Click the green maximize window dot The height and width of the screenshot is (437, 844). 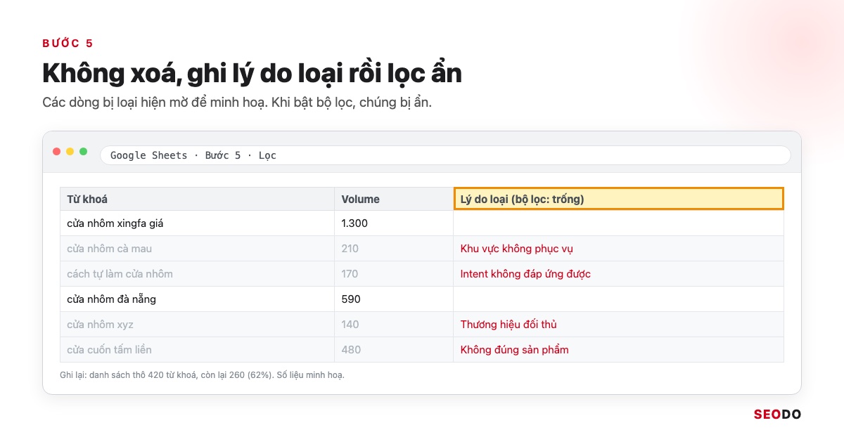(84, 152)
